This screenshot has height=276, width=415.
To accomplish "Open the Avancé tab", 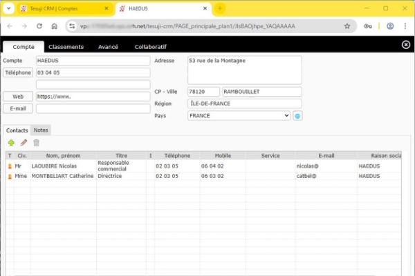I will tap(107, 47).
